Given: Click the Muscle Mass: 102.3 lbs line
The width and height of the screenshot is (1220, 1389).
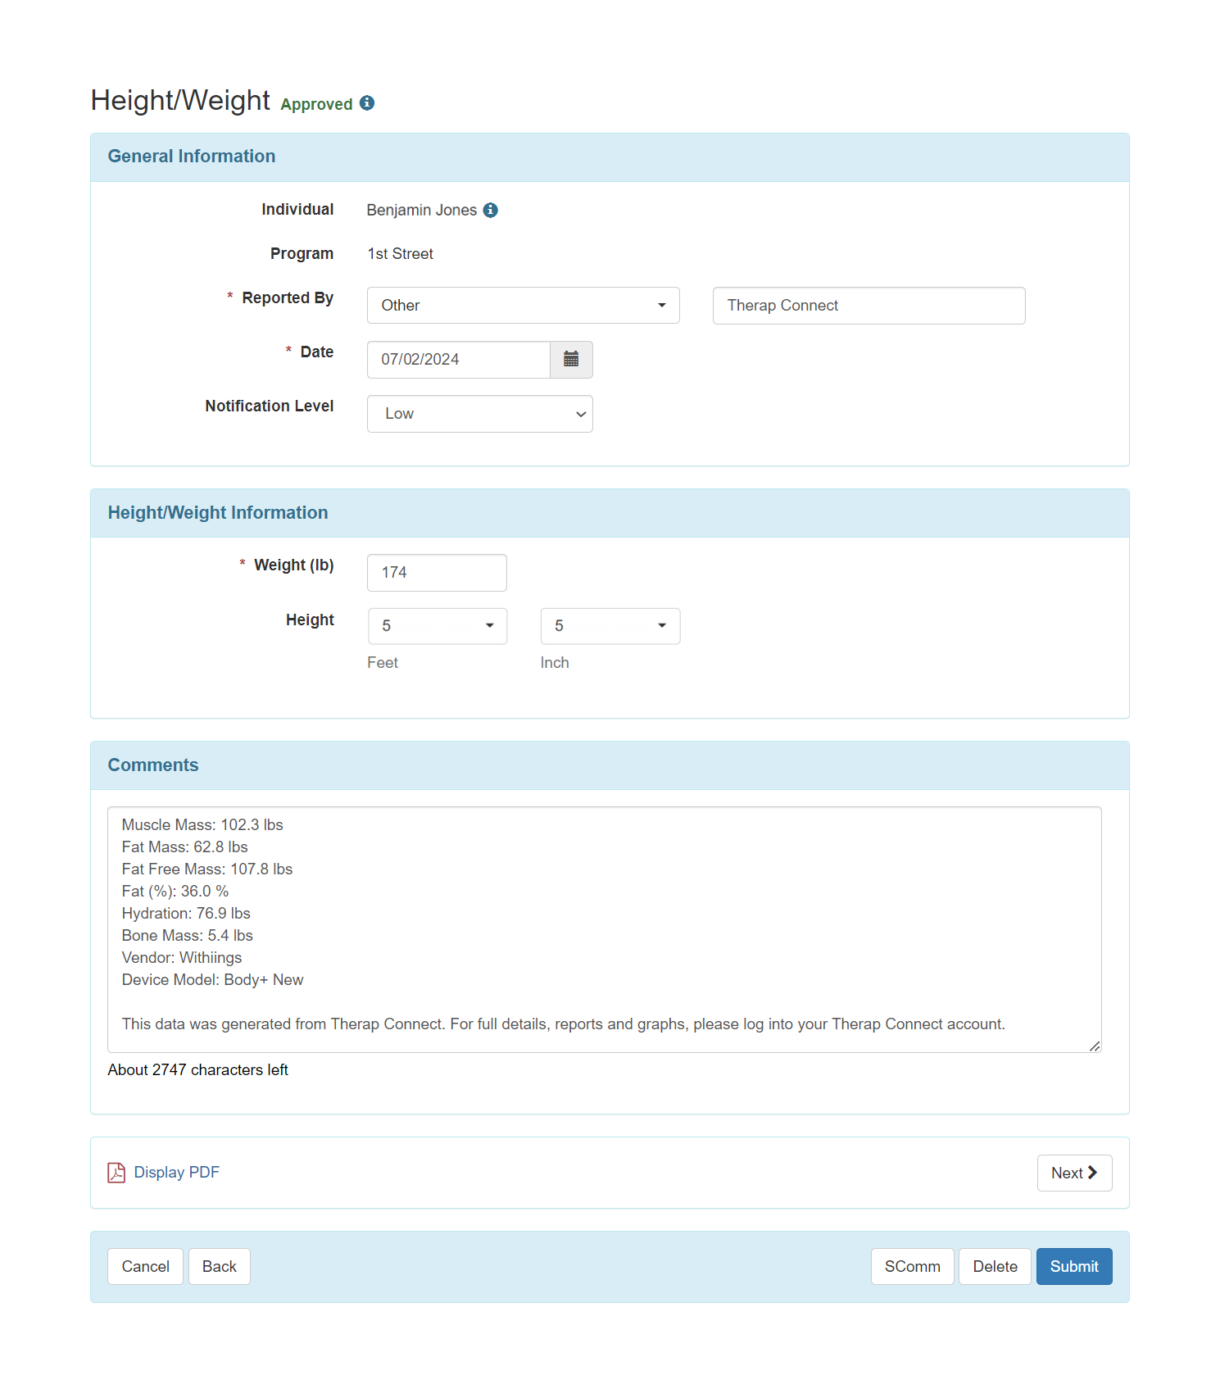Looking at the screenshot, I should (x=202, y=825).
